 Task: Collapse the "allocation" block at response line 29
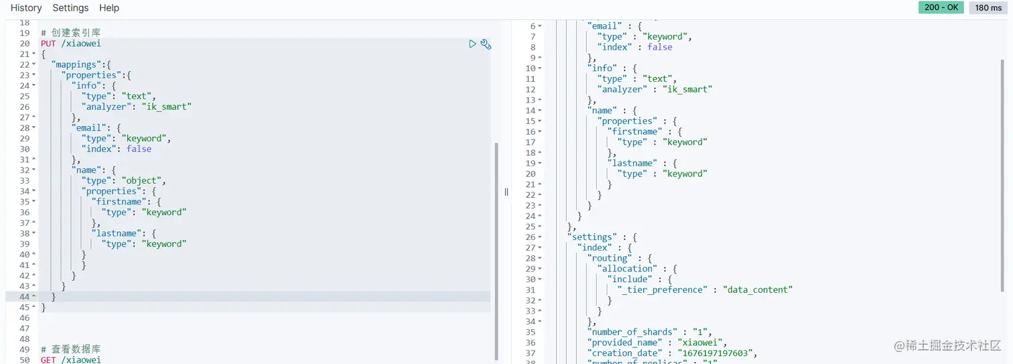tap(540, 269)
